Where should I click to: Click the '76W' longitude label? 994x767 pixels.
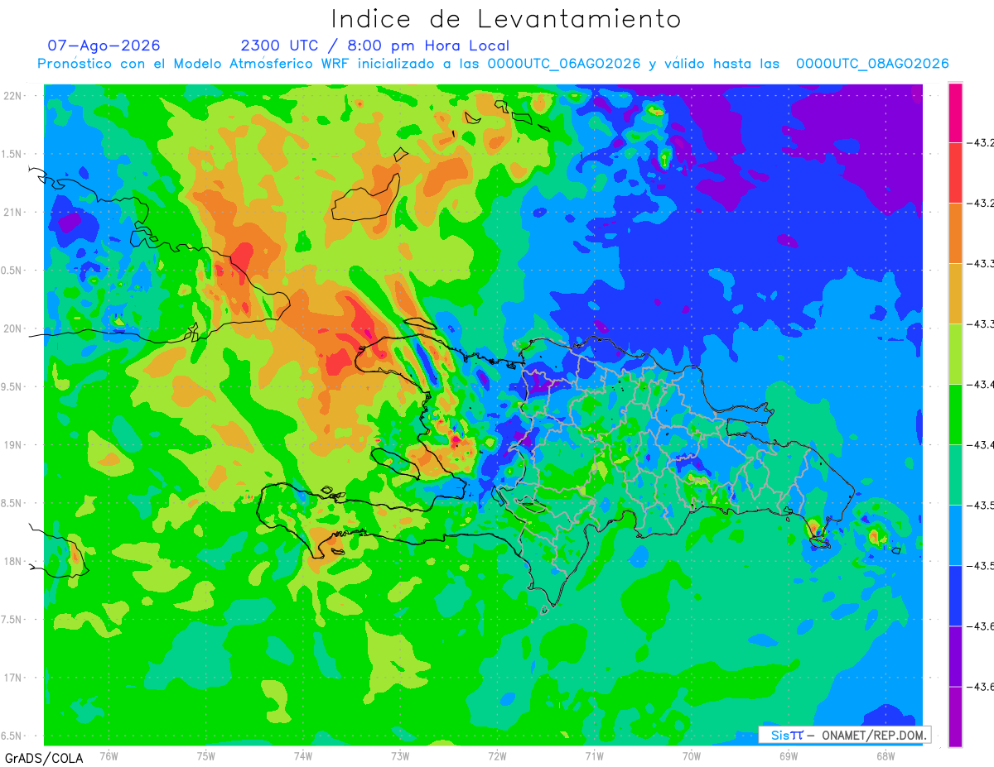[109, 755]
